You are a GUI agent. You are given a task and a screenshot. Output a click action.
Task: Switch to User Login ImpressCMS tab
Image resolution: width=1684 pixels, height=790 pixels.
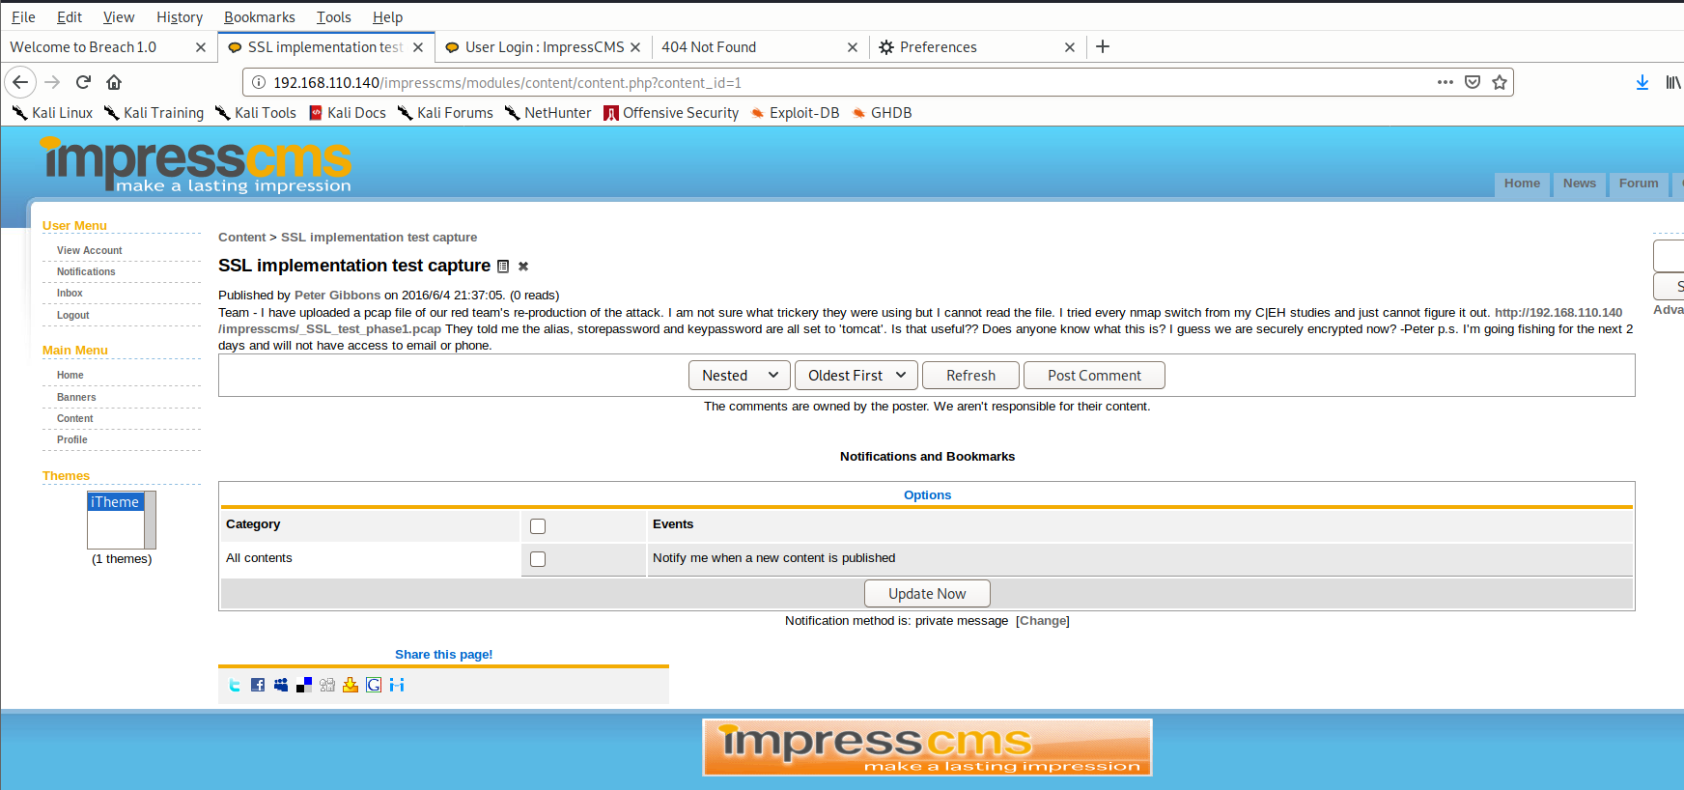(x=544, y=47)
